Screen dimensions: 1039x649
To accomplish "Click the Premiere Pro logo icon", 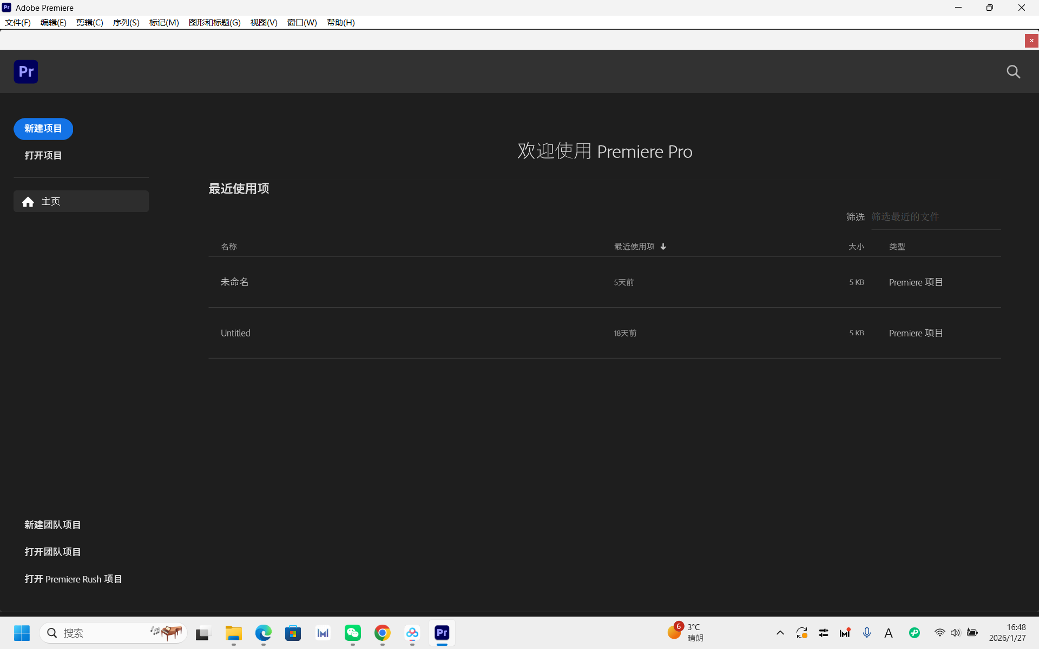I will point(26,71).
